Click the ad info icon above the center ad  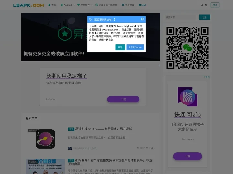point(159,66)
